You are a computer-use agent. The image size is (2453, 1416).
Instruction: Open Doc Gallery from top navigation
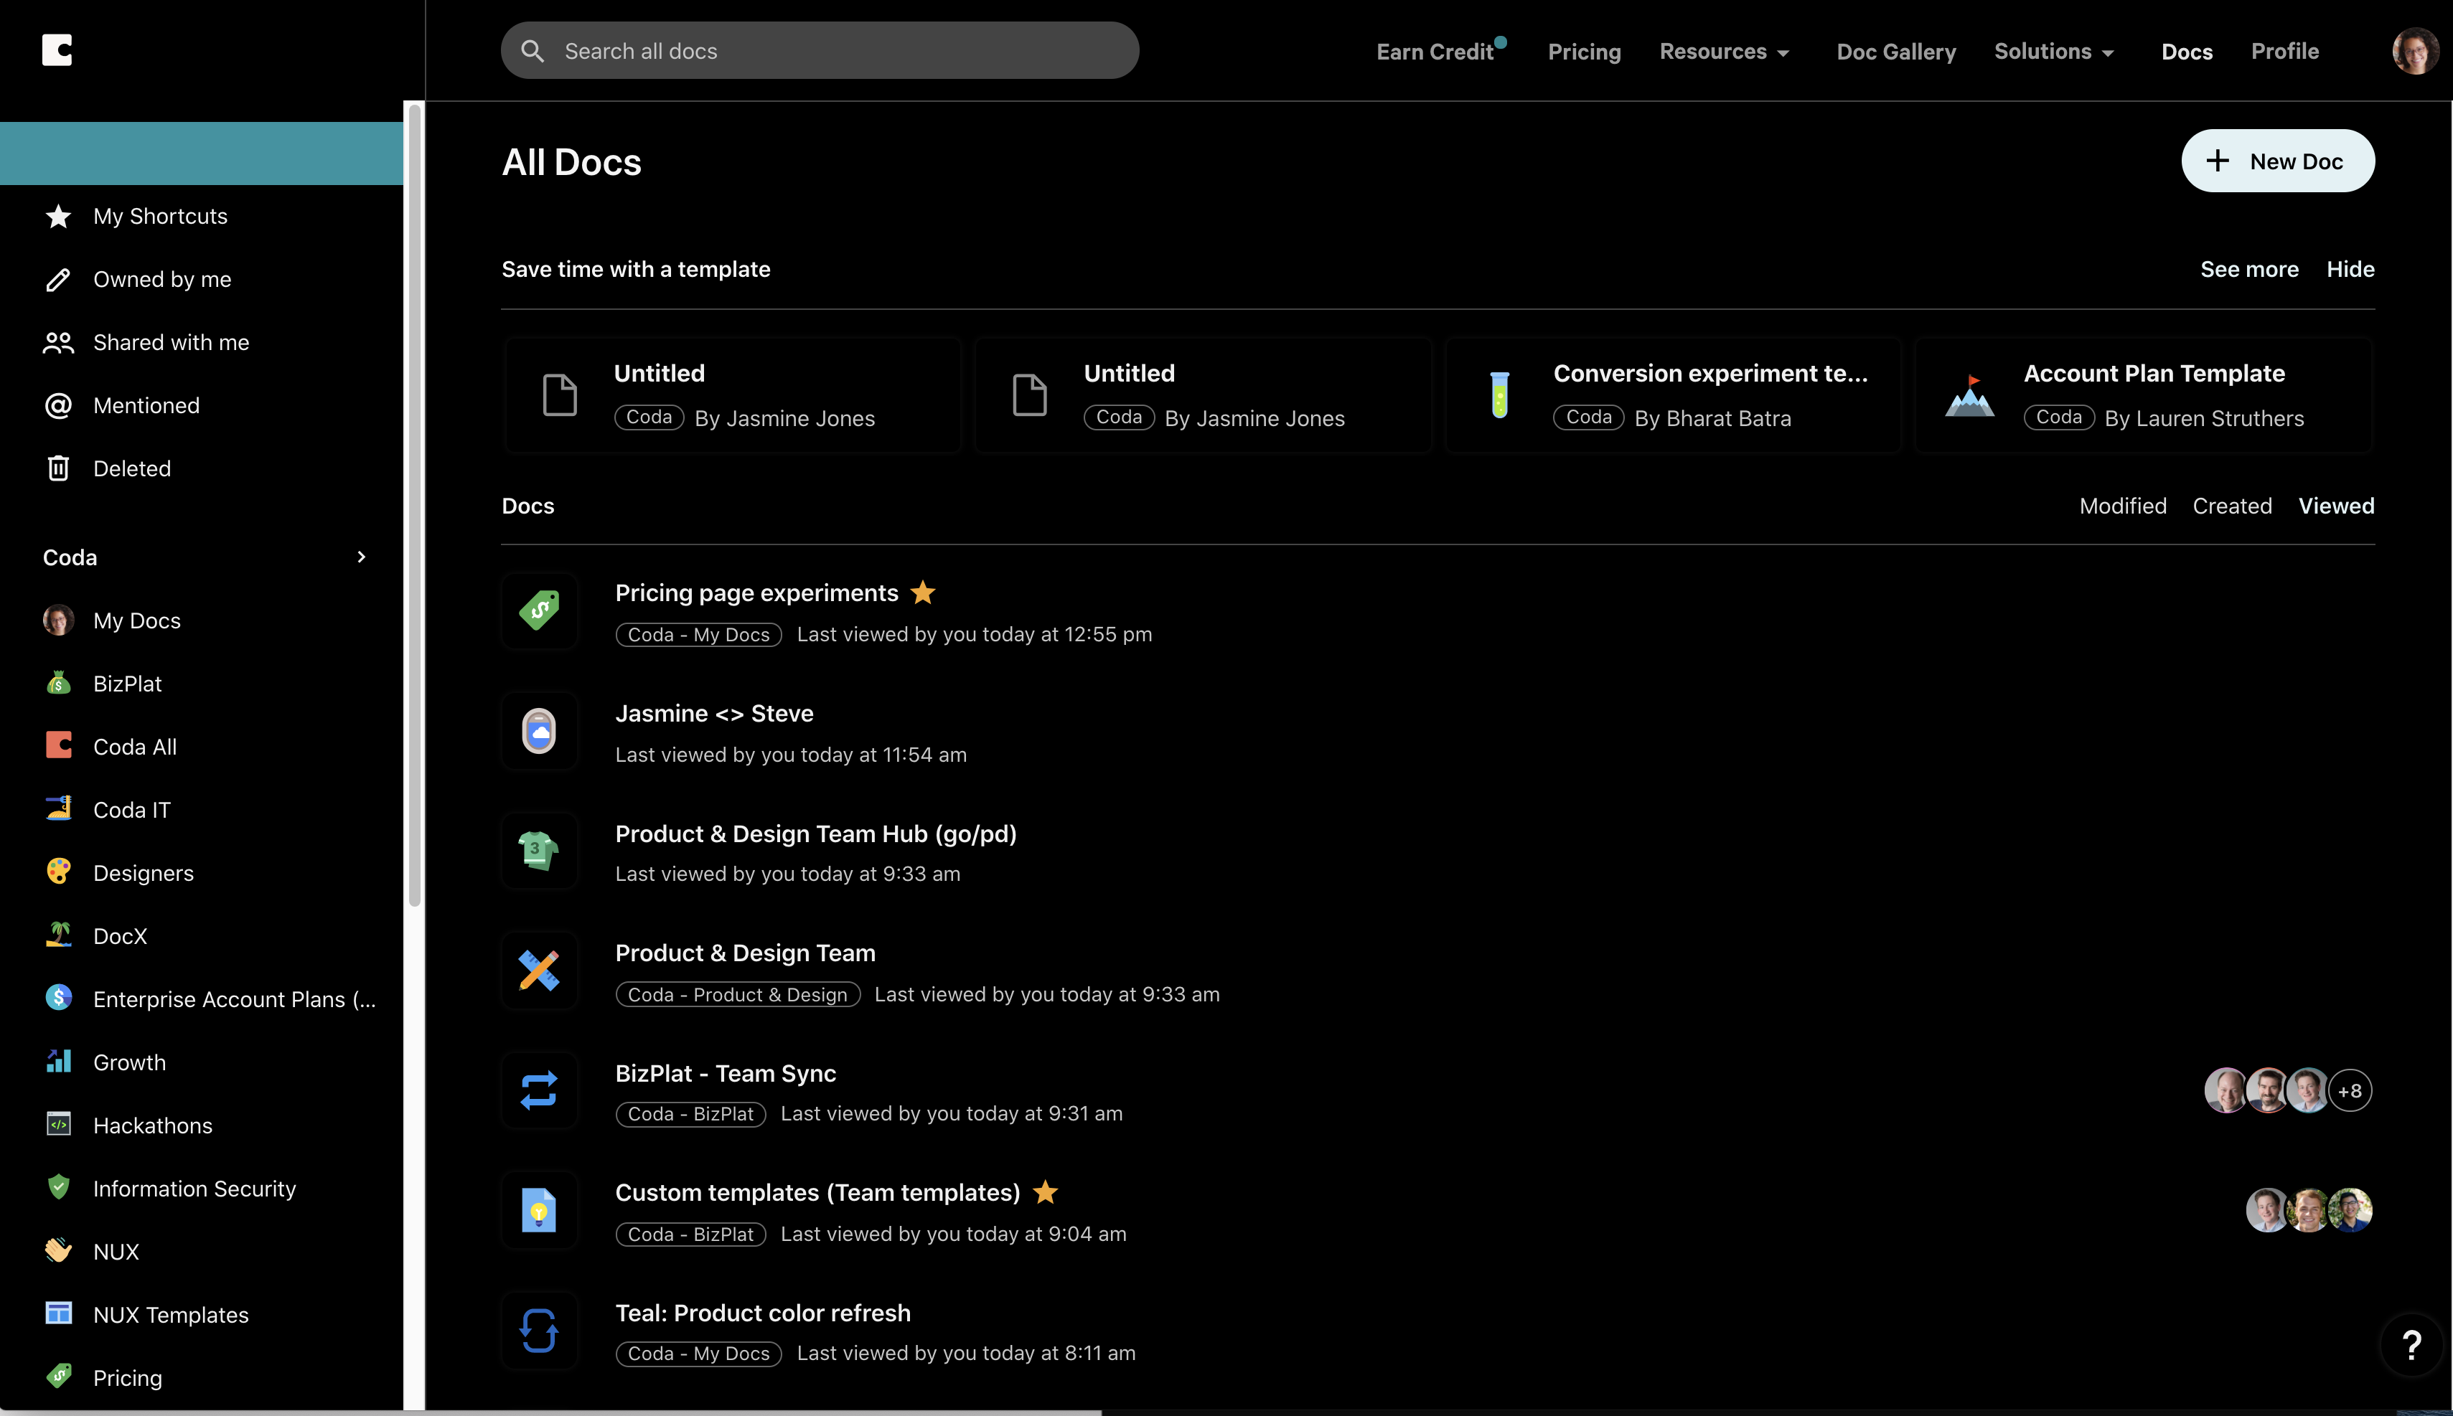[1895, 50]
